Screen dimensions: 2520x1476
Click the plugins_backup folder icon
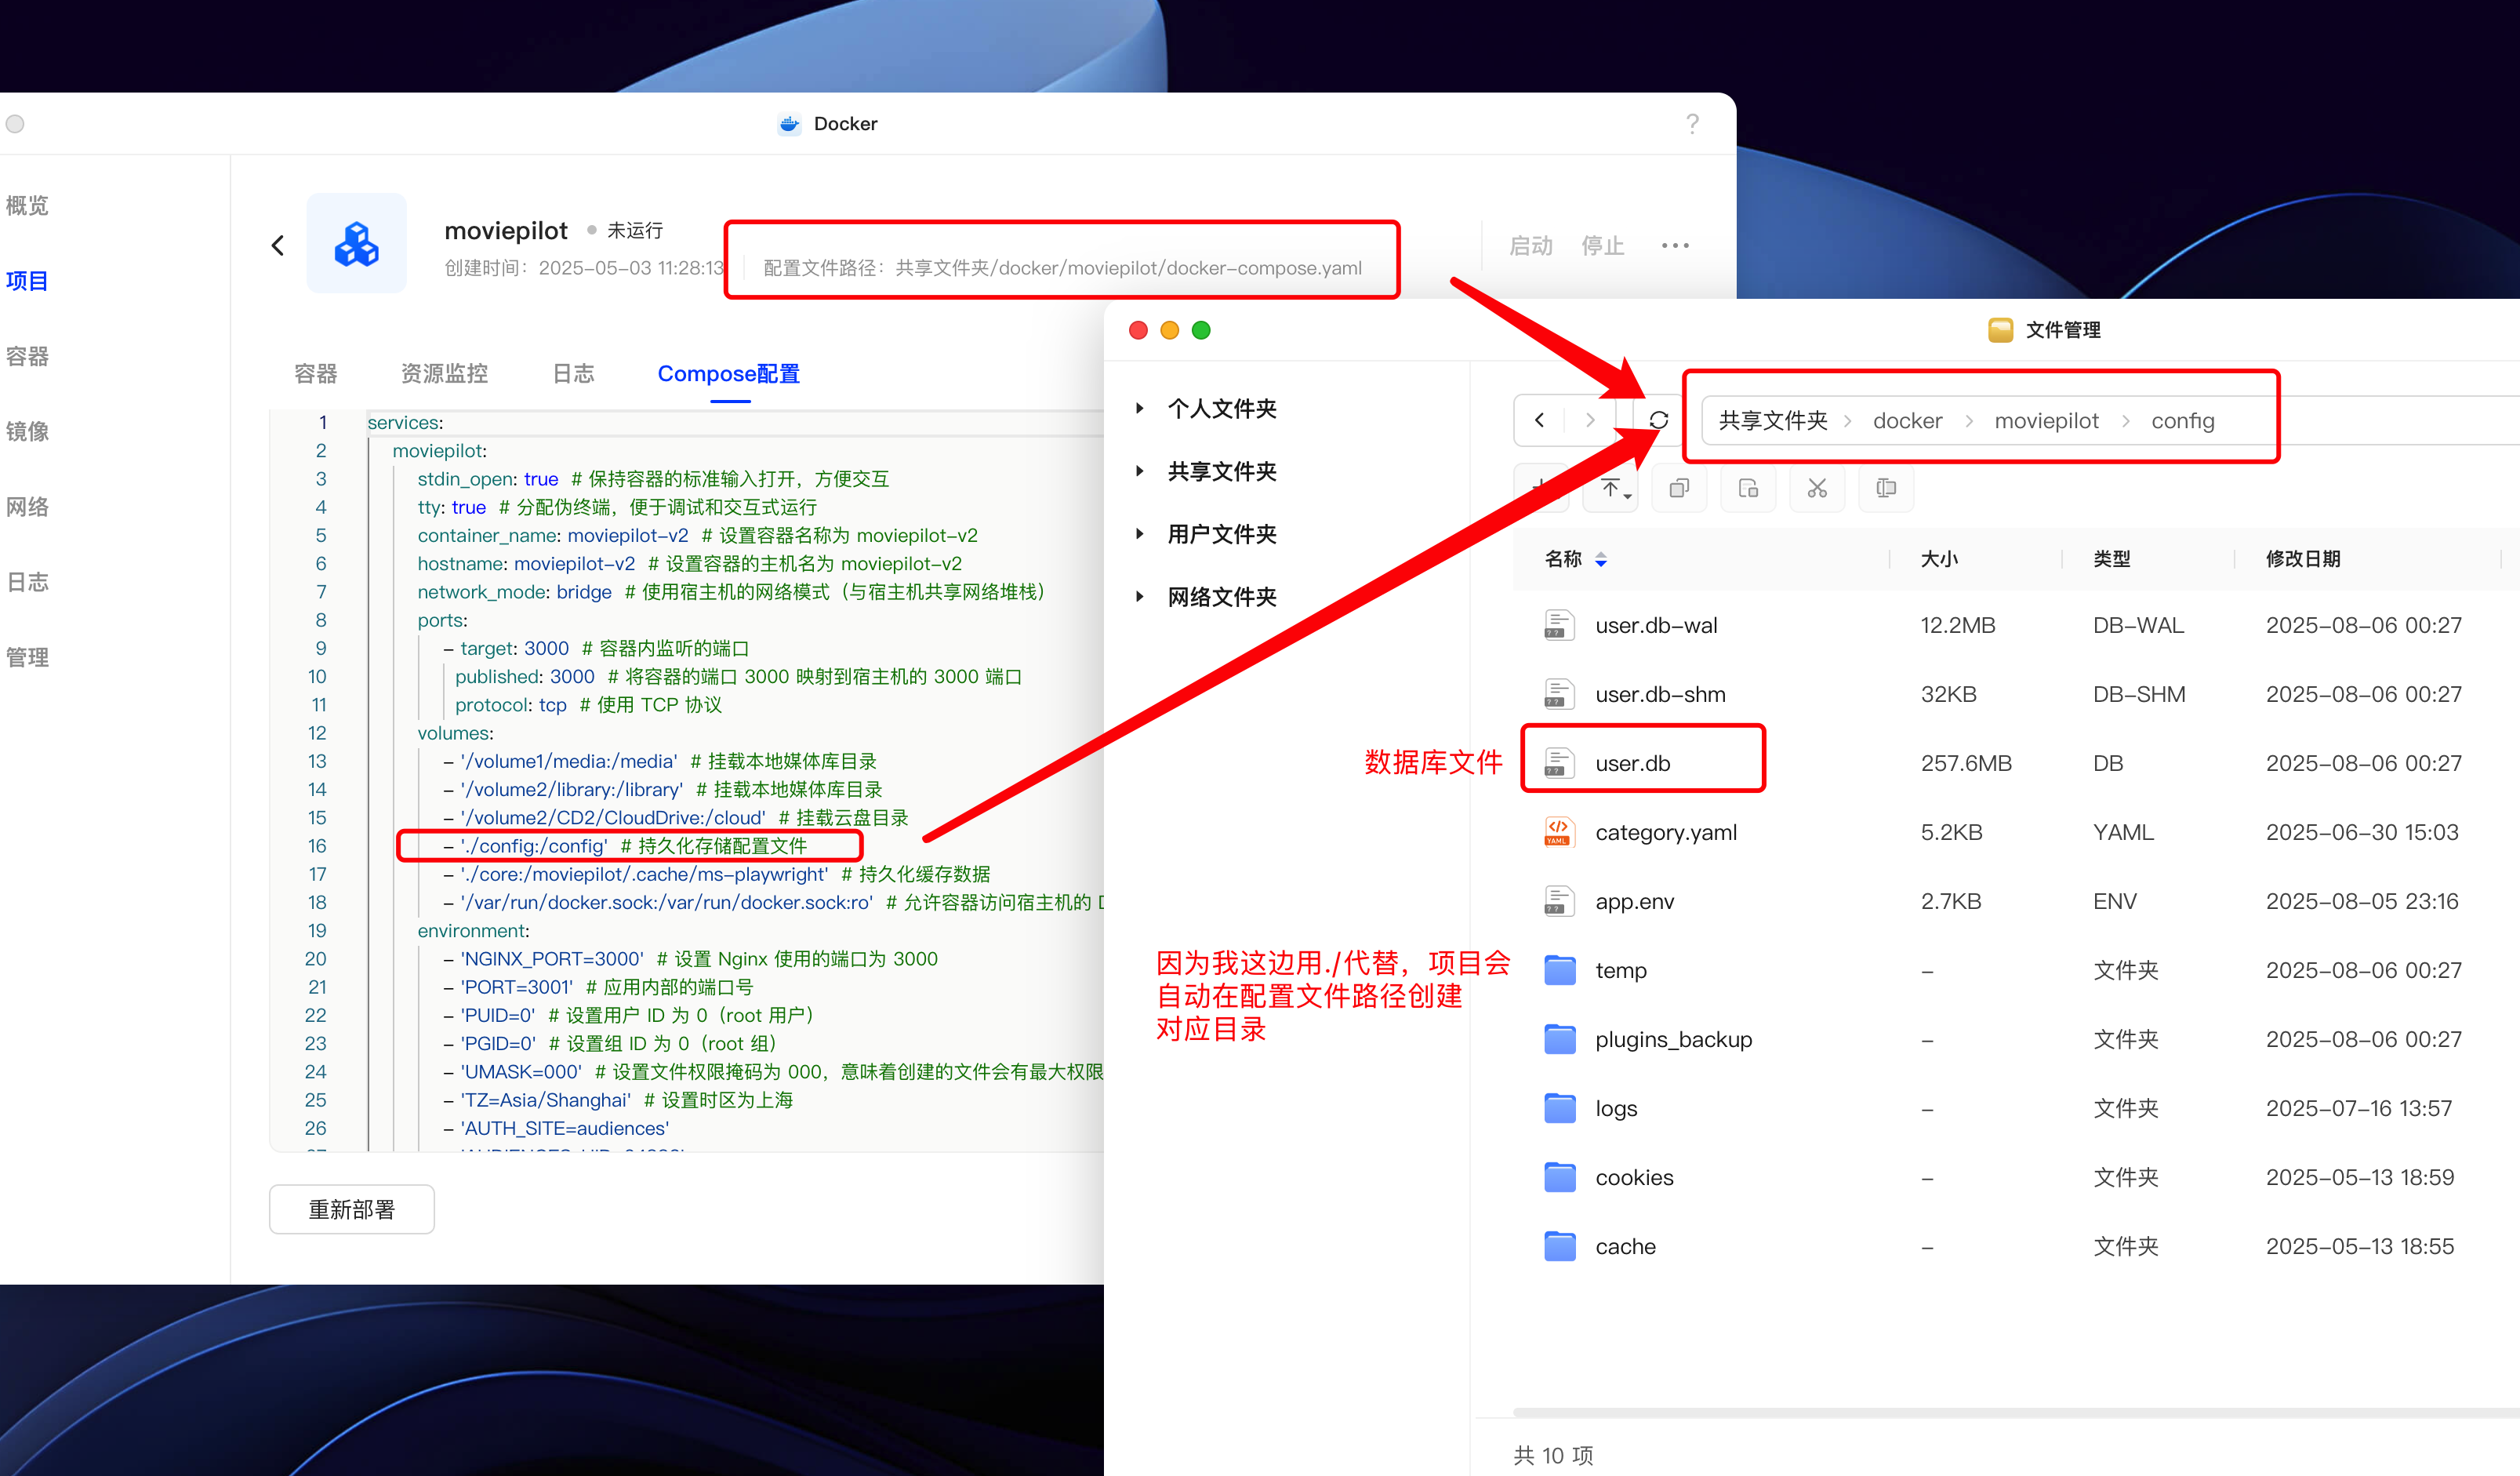pos(1559,1039)
